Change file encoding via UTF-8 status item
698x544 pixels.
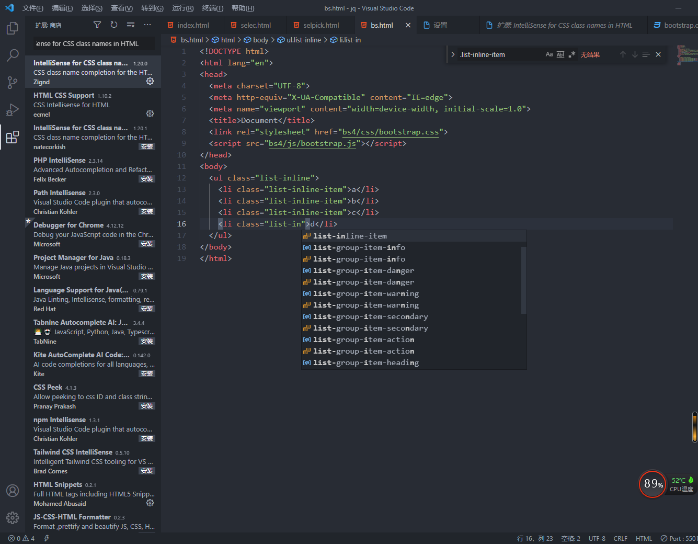click(597, 538)
